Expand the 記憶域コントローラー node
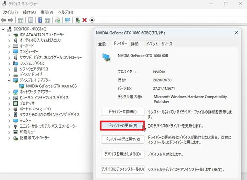The image size is (247, 180). click(x=9, y=138)
